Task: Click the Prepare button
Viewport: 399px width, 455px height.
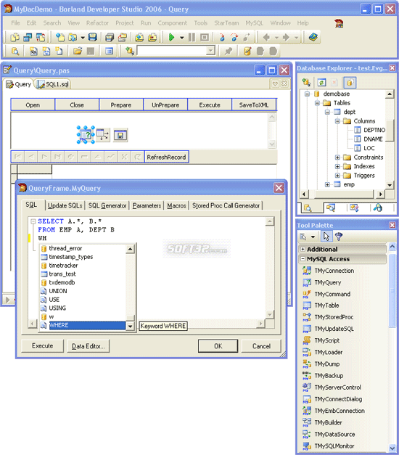Action: [121, 104]
